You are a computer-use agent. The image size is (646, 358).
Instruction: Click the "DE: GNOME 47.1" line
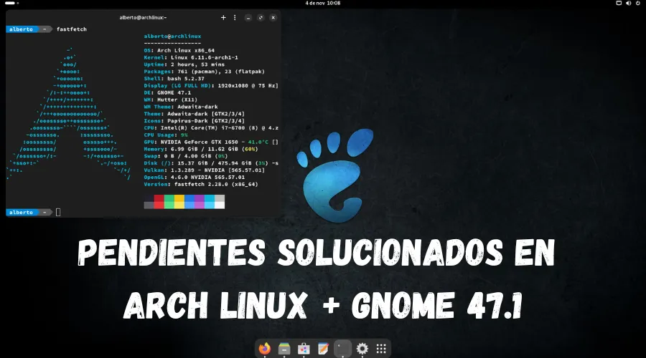pyautogui.click(x=167, y=92)
